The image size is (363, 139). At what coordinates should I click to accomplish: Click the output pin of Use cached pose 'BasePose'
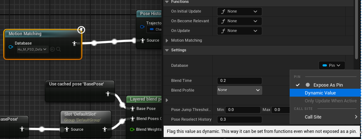[108, 94]
